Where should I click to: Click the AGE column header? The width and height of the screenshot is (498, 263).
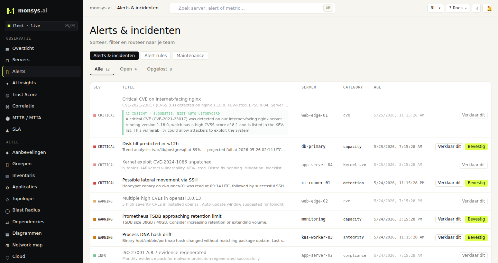pyautogui.click(x=377, y=87)
